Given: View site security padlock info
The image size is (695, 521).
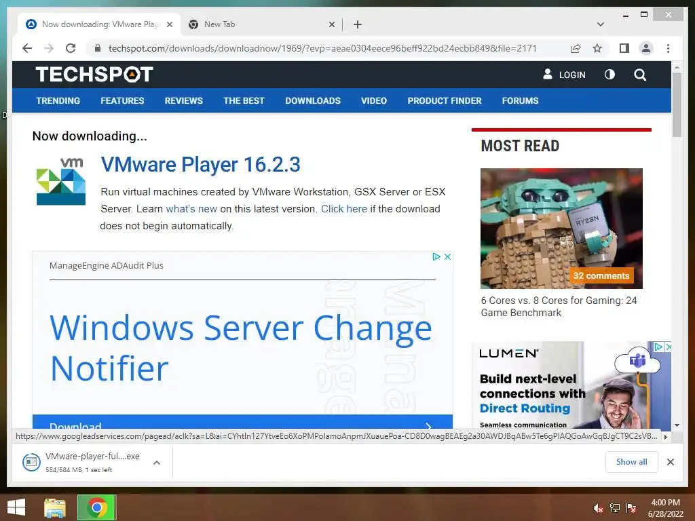Looking at the screenshot, I should click(x=98, y=48).
